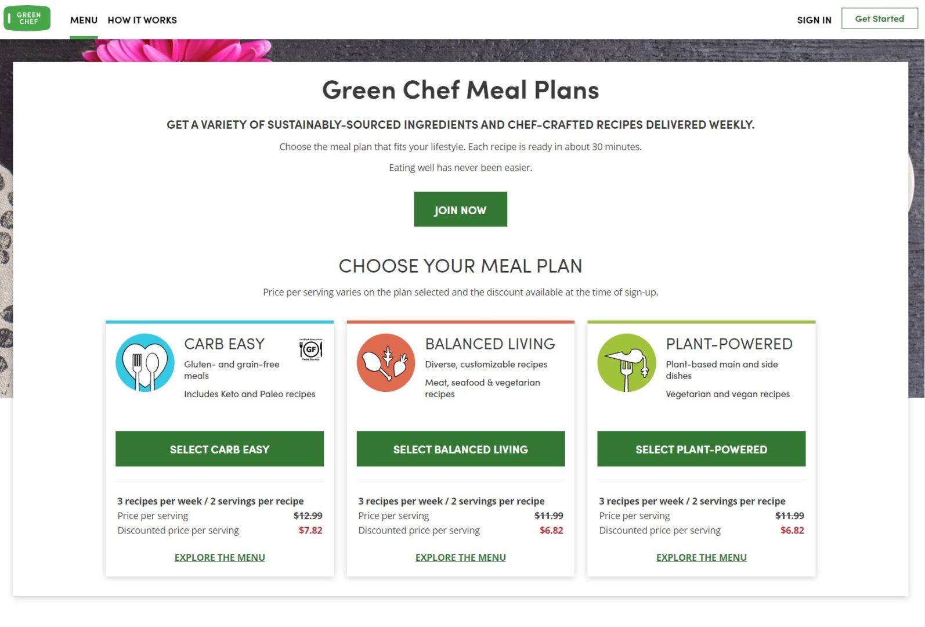This screenshot has height=627, width=925.
Task: Open the HOW IT WORKS page
Action: click(x=142, y=20)
